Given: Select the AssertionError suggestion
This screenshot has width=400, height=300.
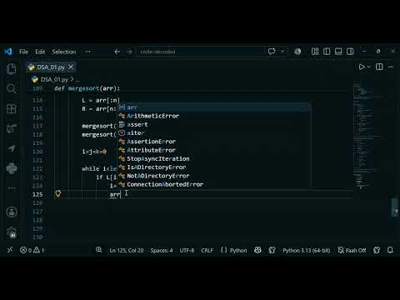Looking at the screenshot, I should coord(214,142).
